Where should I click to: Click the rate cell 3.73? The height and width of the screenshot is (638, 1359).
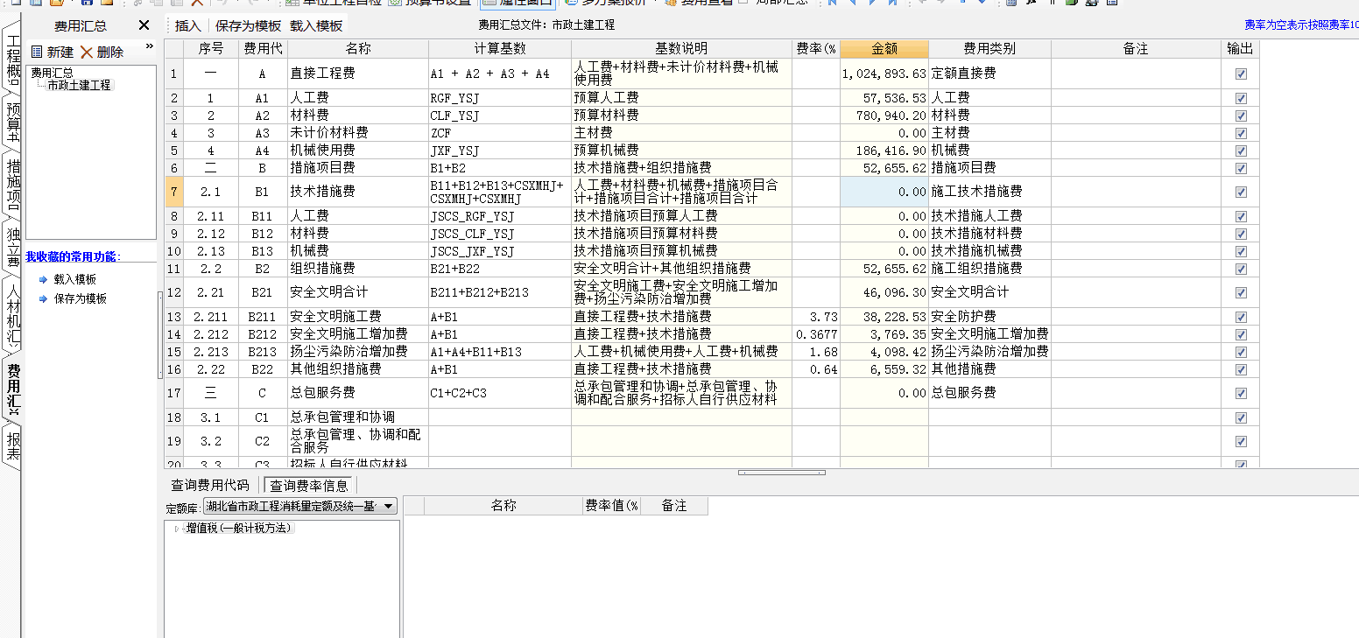click(x=816, y=317)
